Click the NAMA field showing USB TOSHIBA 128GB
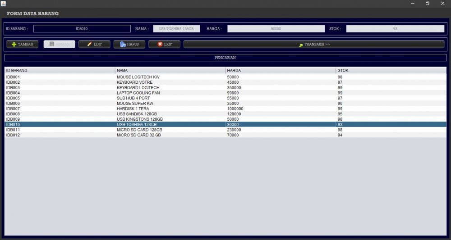This screenshot has width=451, height=240. [x=176, y=29]
